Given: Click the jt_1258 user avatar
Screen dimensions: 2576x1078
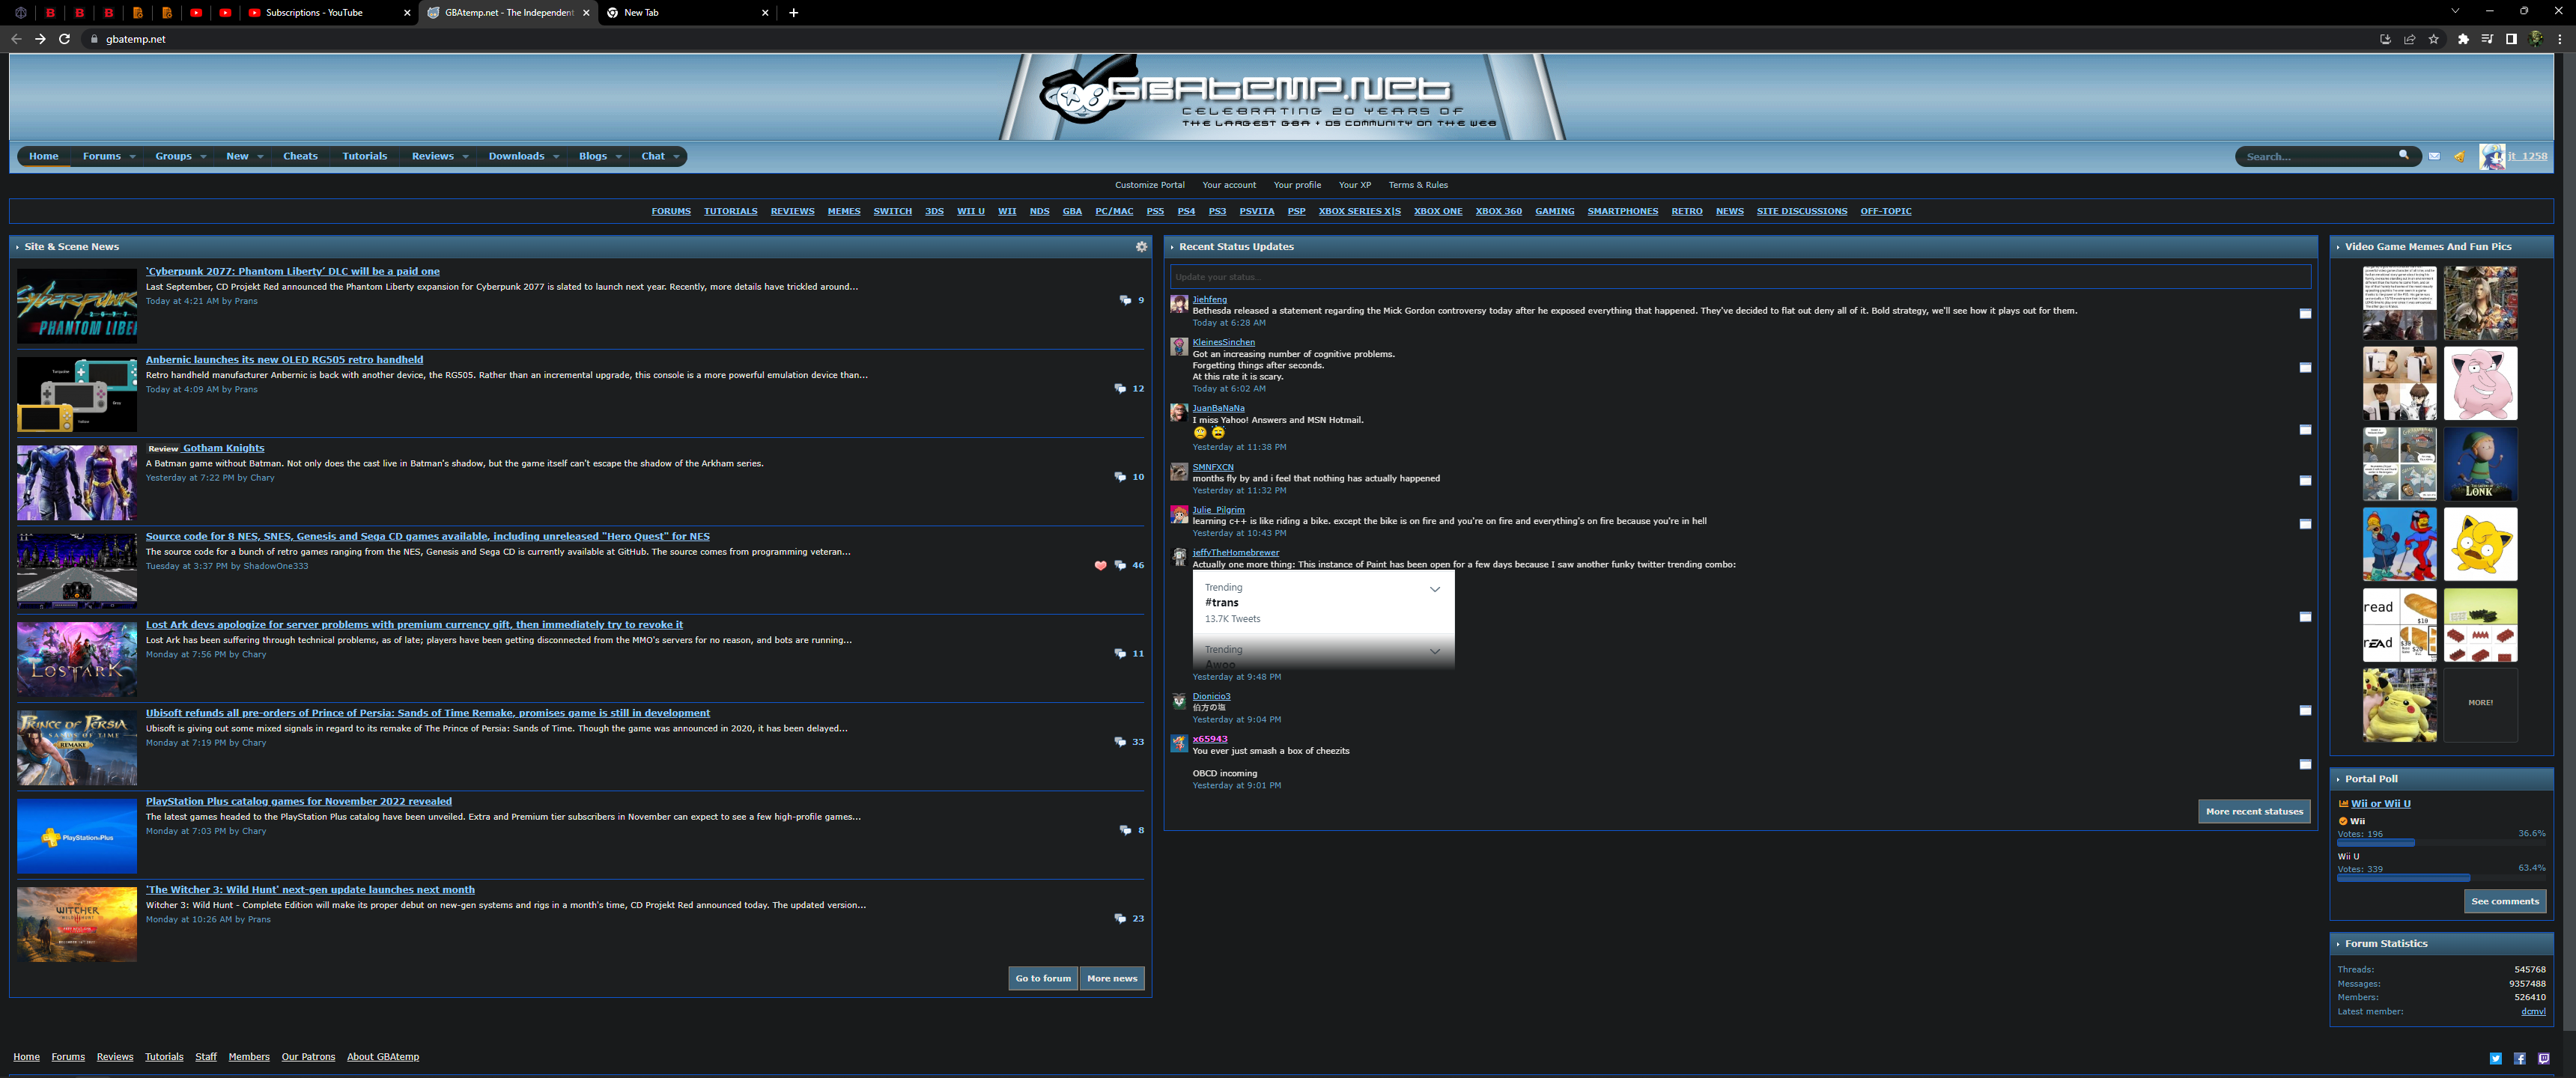Looking at the screenshot, I should click(2491, 156).
